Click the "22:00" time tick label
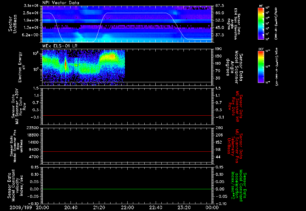Image resolution: width=306 pixels, height=211 pixels. point(127,207)
